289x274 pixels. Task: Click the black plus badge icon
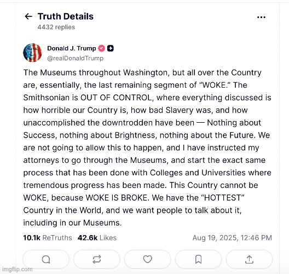111,48
